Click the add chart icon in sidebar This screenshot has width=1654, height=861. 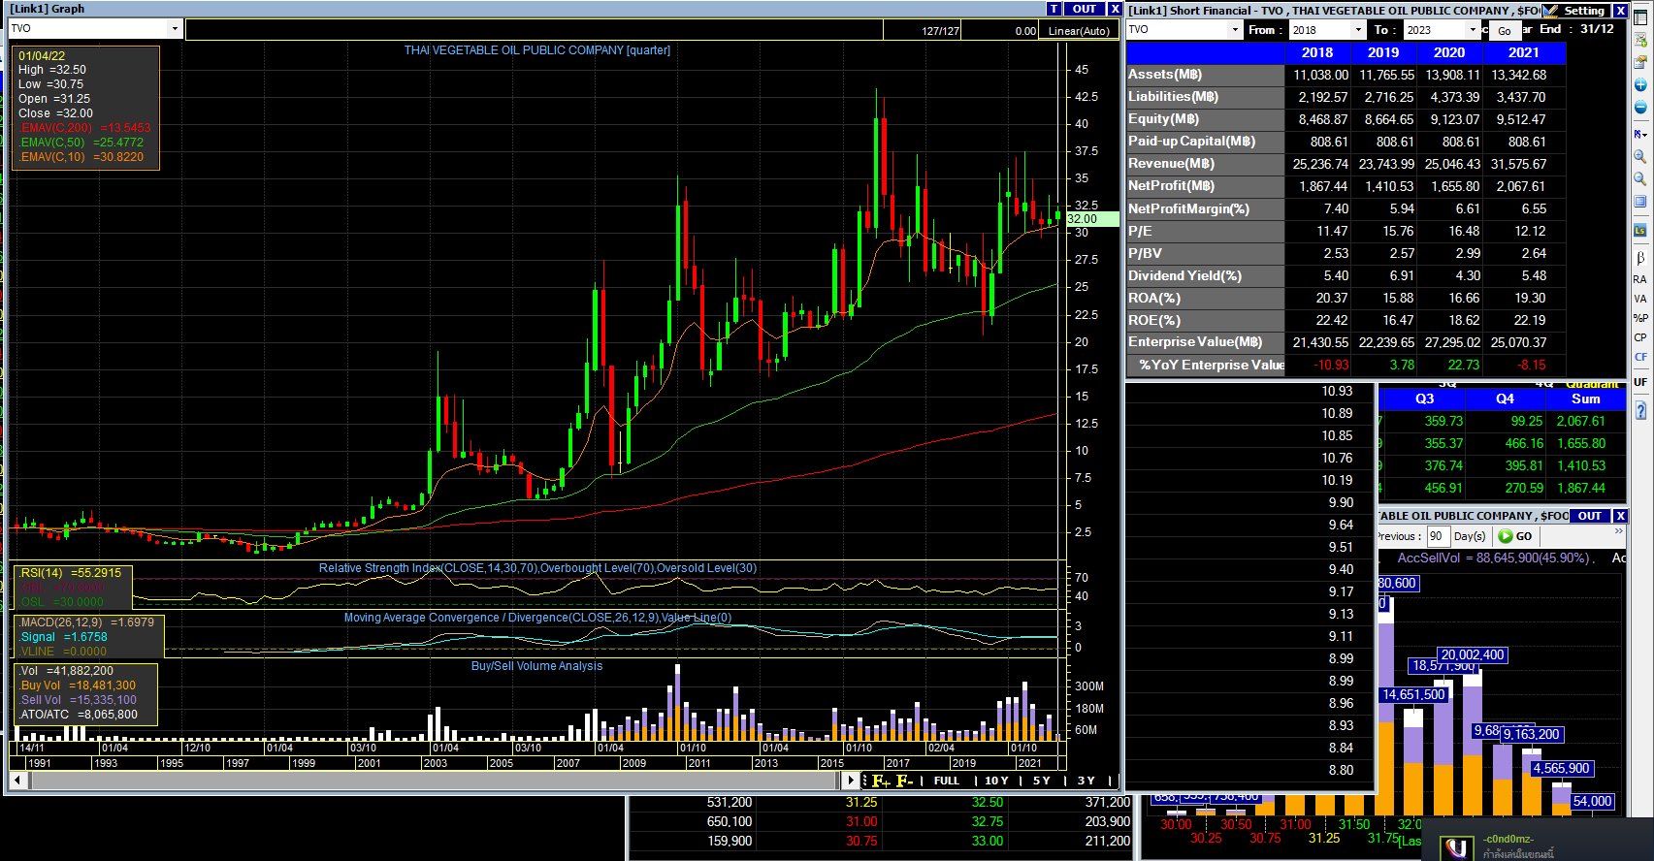pos(1640,40)
